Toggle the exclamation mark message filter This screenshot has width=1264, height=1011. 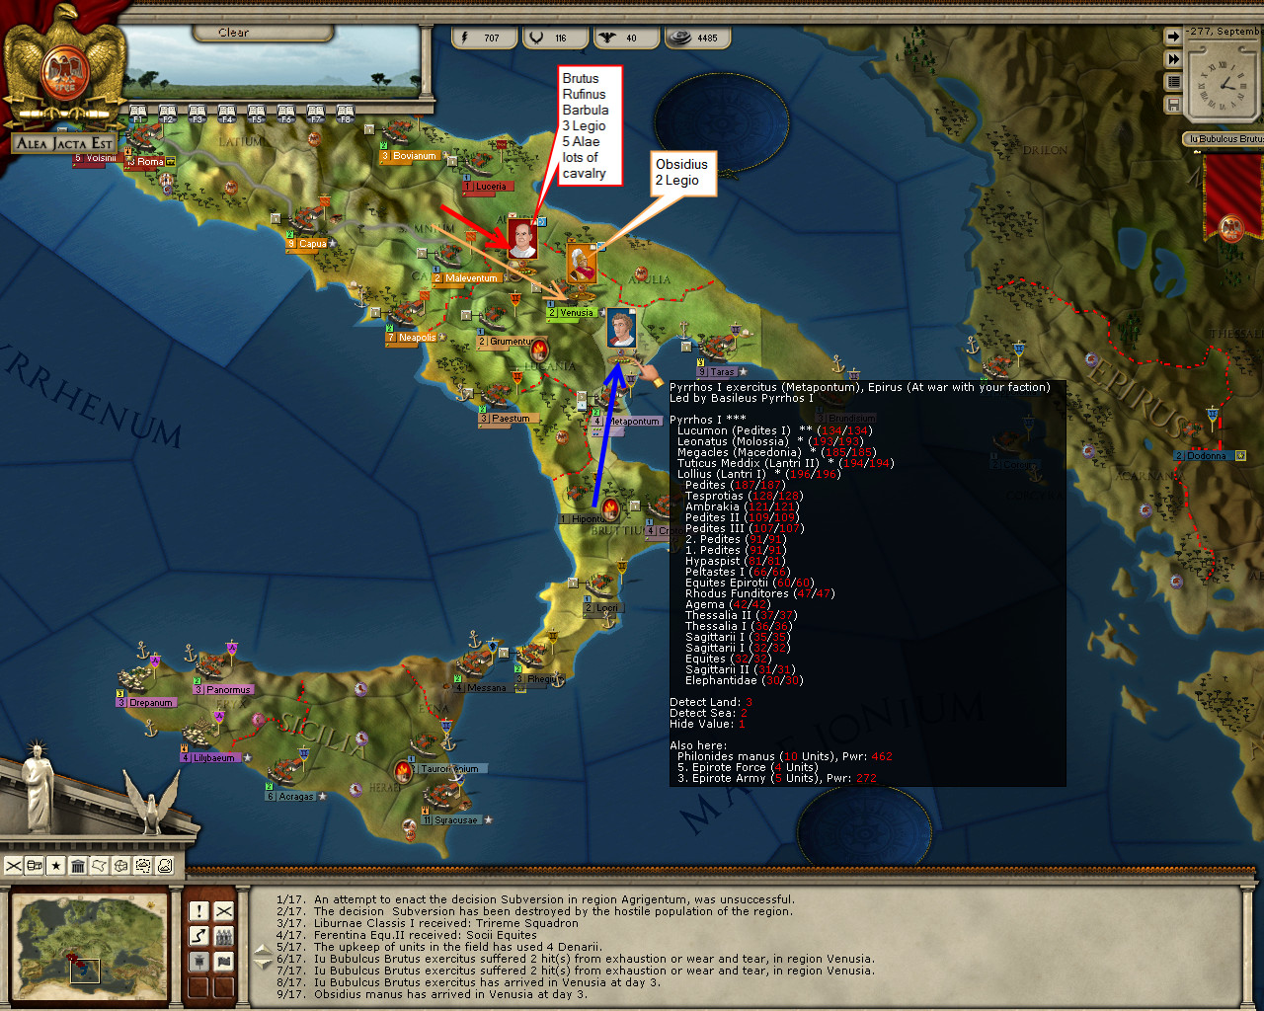click(x=198, y=910)
